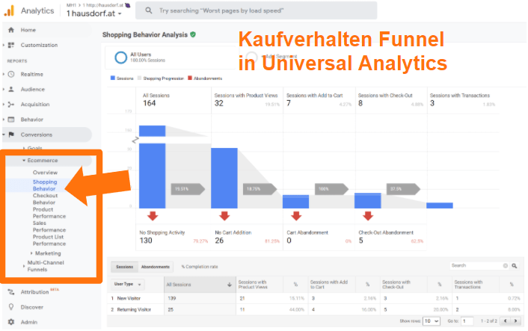Open Shopping Behavior report
The width and height of the screenshot is (528, 331).
click(45, 185)
